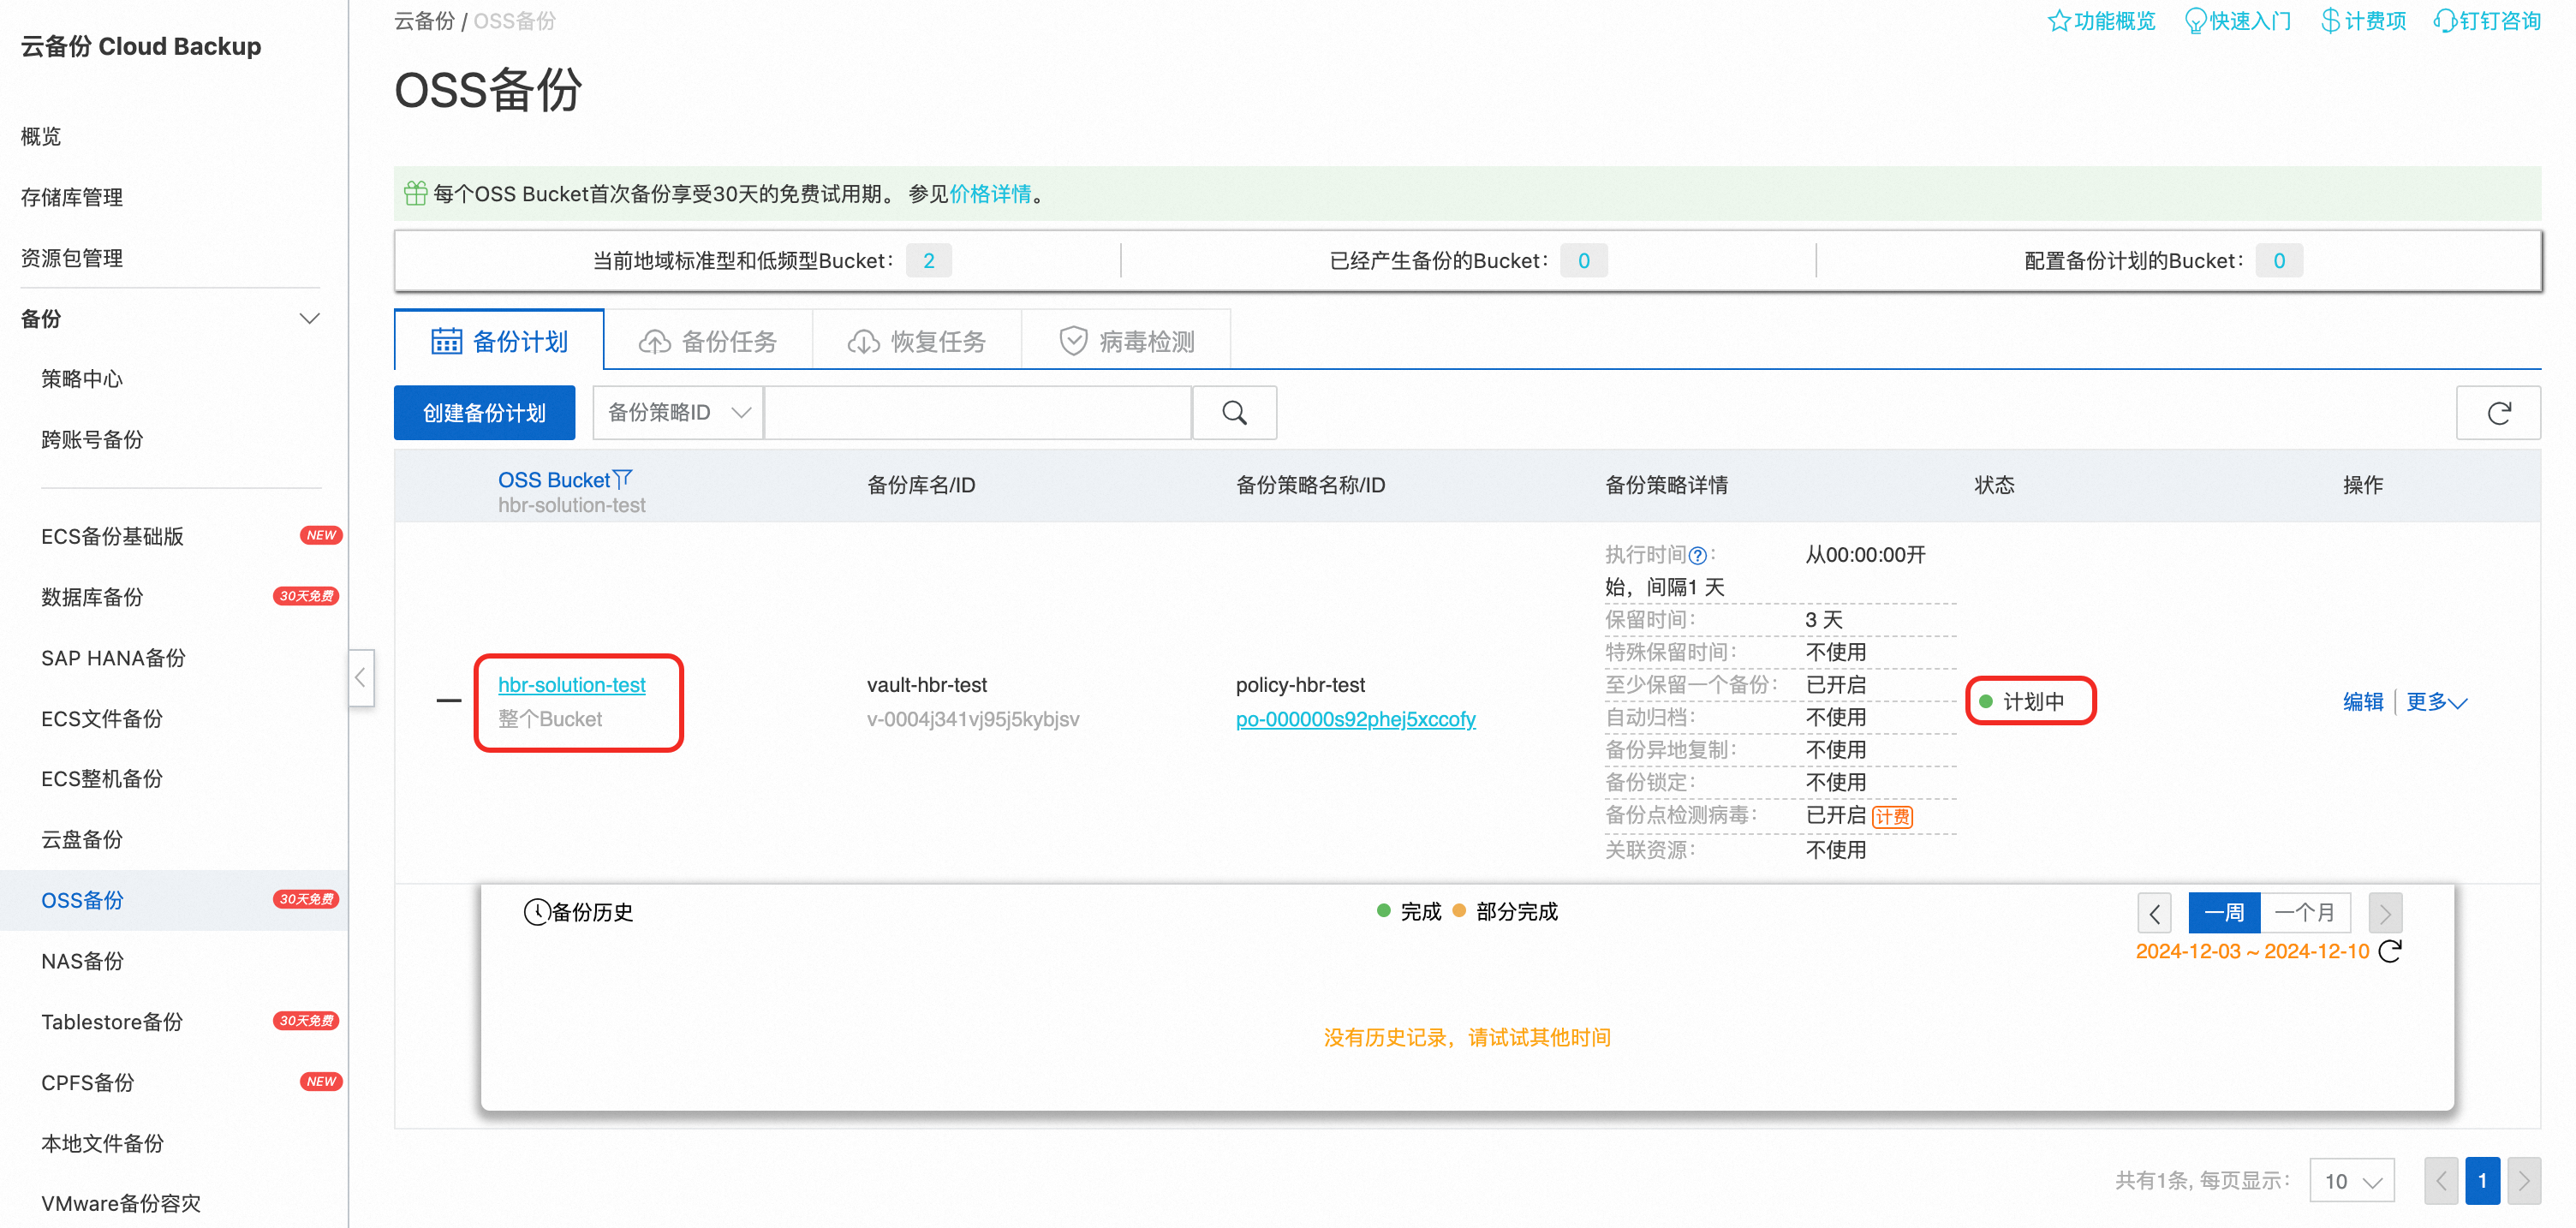2576x1228 pixels.
Task: Collapse the 备份 sidebar section
Action: coord(309,319)
